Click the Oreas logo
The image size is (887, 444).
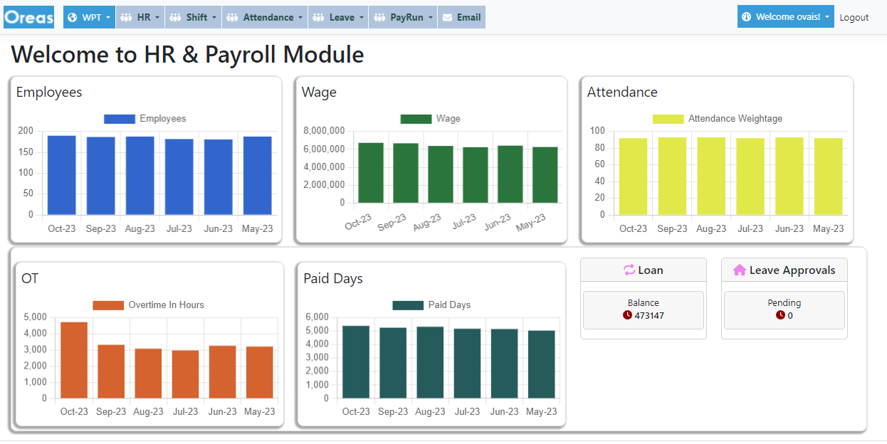(29, 17)
